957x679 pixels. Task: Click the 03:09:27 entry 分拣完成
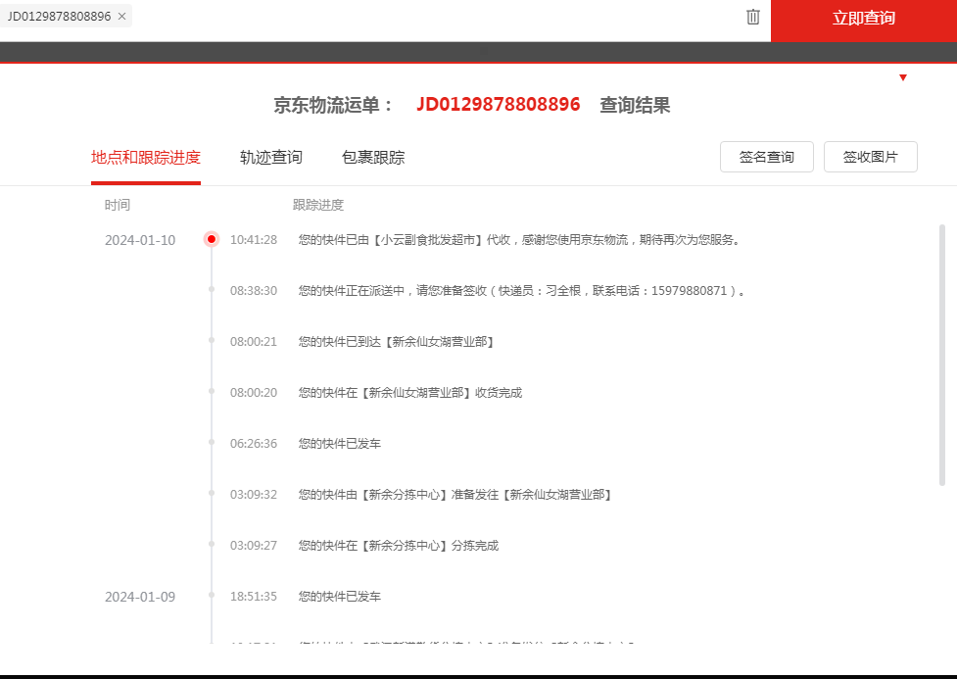[x=399, y=546]
